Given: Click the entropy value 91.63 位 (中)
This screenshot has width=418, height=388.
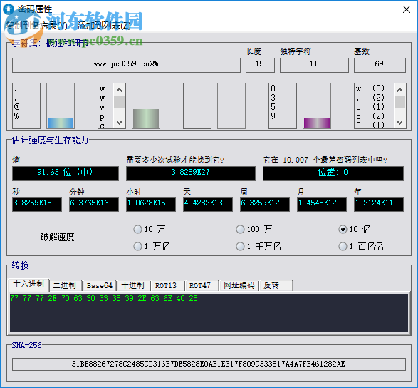Looking at the screenshot, I should (x=66, y=173).
